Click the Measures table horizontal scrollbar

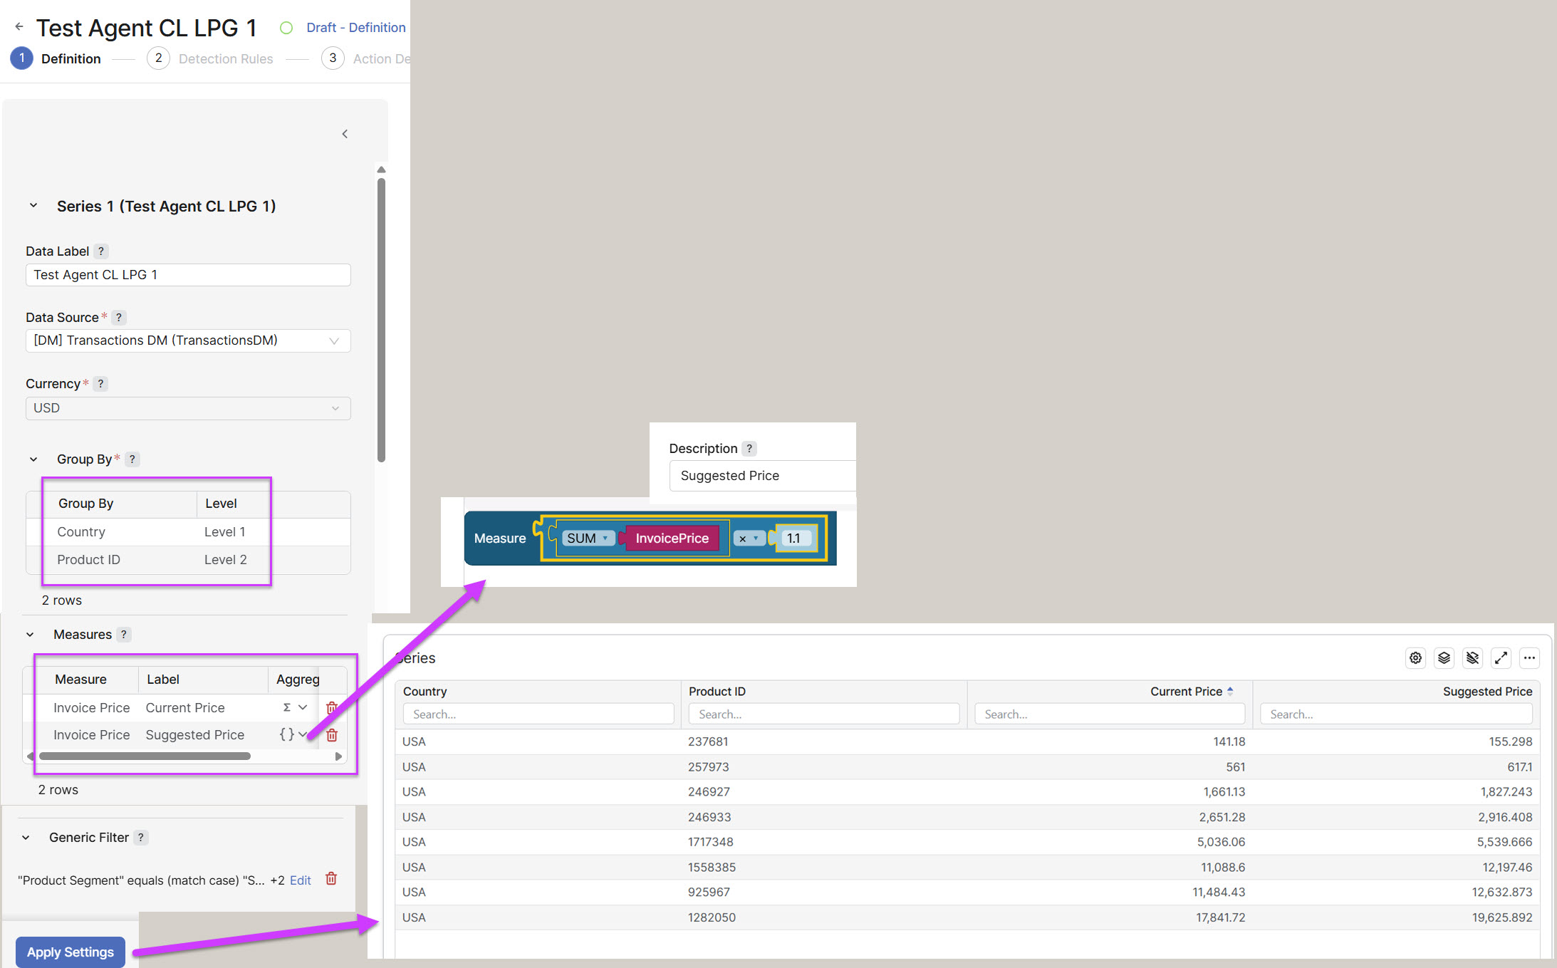tap(145, 756)
